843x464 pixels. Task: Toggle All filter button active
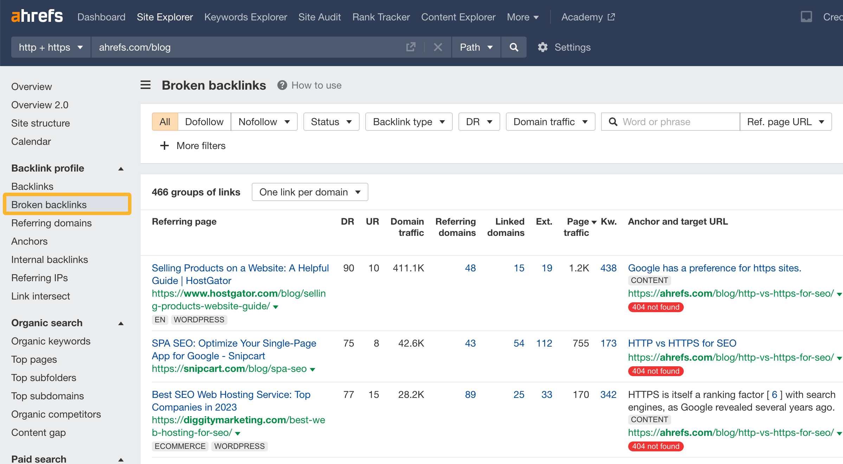165,121
